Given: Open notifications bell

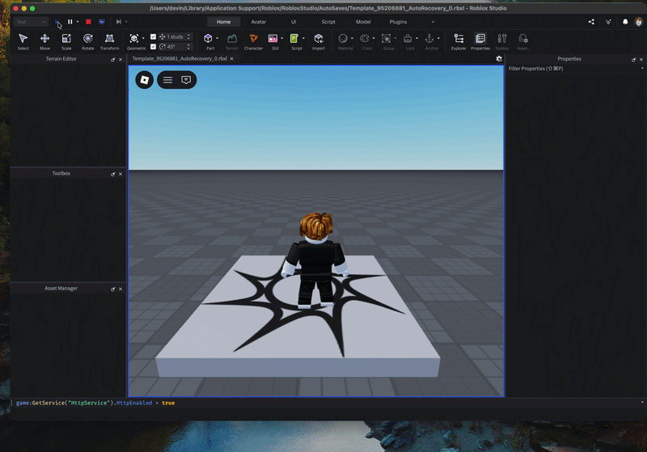Looking at the screenshot, I should [625, 22].
